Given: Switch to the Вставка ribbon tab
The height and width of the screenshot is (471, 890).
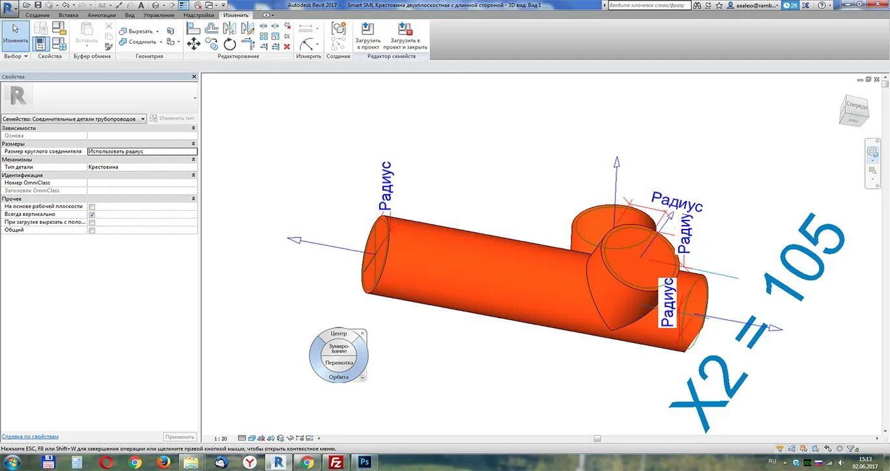Looking at the screenshot, I should click(x=68, y=15).
